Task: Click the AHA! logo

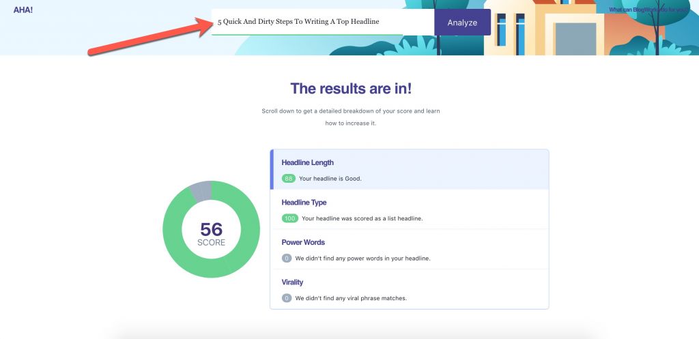Action: pyautogui.click(x=23, y=10)
